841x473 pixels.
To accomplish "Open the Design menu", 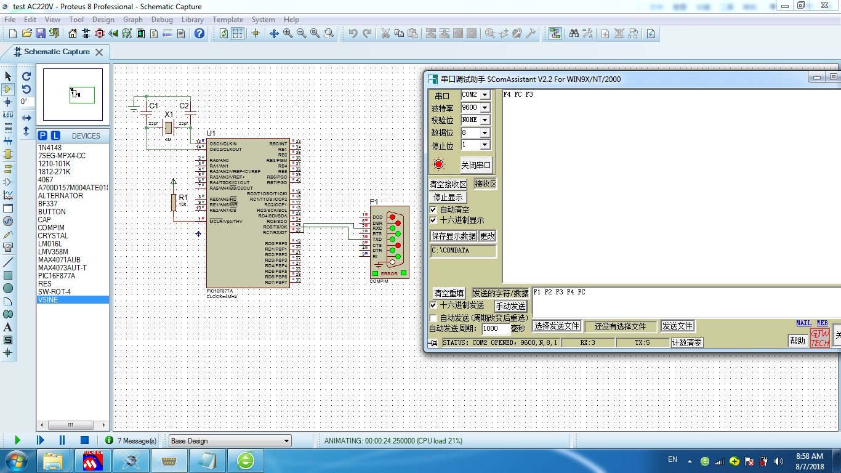I will click(103, 20).
